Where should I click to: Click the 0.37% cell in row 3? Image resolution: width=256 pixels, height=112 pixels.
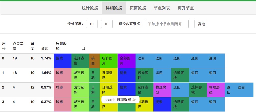click(46, 102)
